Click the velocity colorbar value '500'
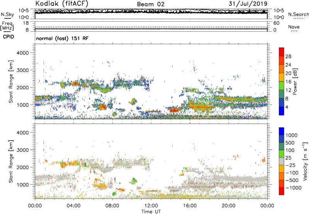 point(290,143)
